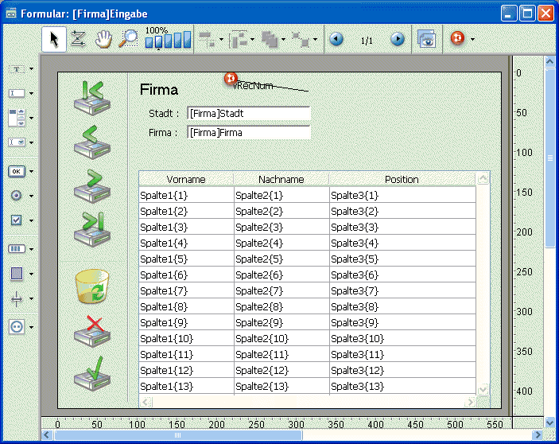This screenshot has width=559, height=444.
Task: Select the radio button object tool
Action: coord(17,195)
